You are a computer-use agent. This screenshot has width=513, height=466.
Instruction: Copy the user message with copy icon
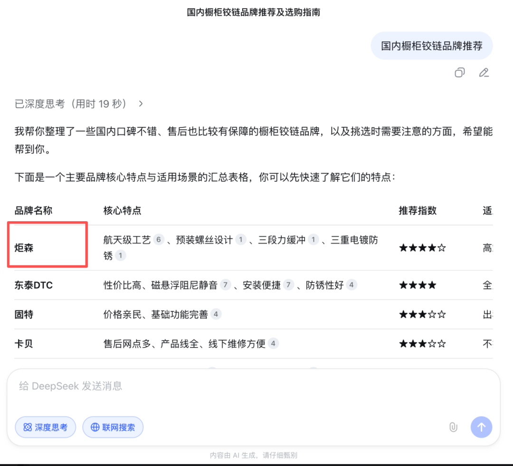pos(460,72)
